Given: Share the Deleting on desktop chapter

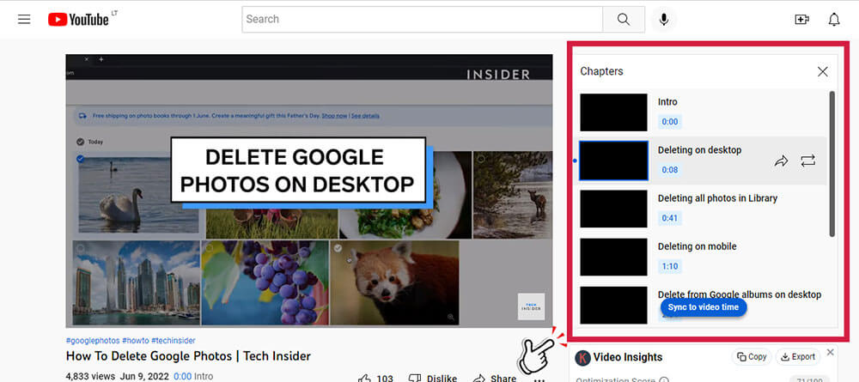Looking at the screenshot, I should click(x=781, y=161).
